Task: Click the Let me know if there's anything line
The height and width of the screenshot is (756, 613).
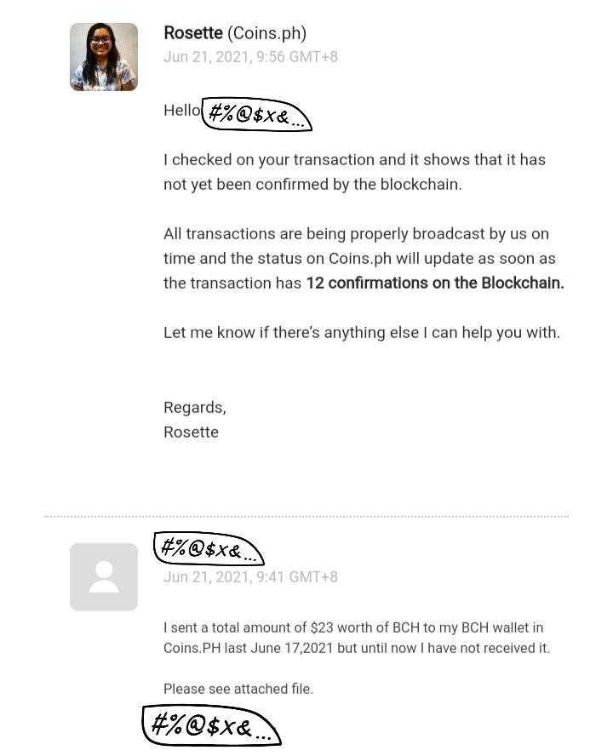Action: [362, 333]
